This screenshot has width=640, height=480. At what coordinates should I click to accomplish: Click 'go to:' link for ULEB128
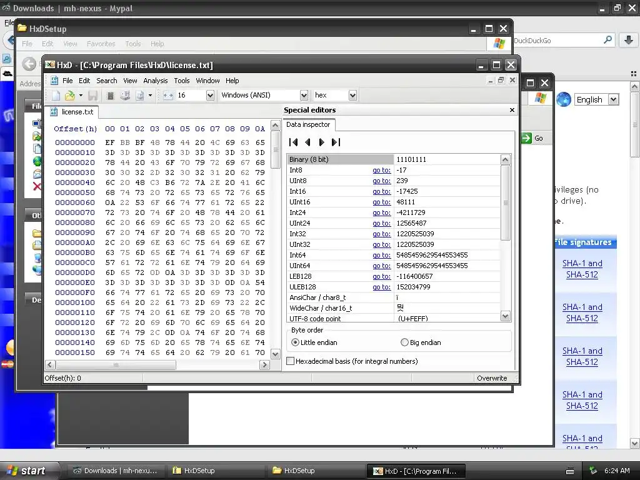tap(382, 287)
